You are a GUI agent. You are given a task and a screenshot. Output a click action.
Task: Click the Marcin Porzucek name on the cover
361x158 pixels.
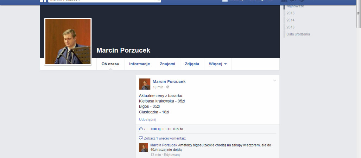pyautogui.click(x=123, y=50)
